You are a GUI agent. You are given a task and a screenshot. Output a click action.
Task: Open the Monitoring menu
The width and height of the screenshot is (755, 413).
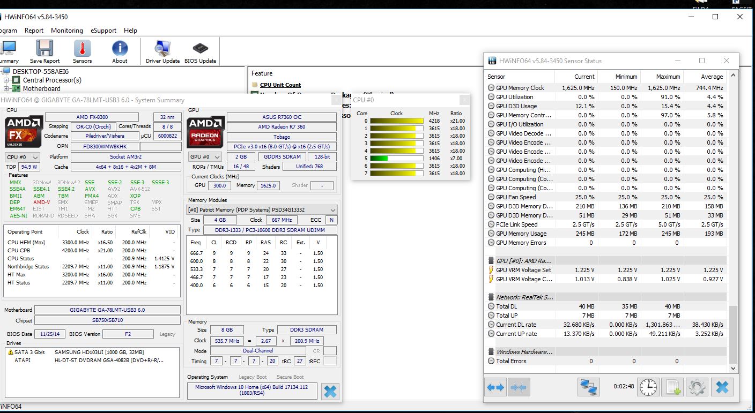[66, 31]
